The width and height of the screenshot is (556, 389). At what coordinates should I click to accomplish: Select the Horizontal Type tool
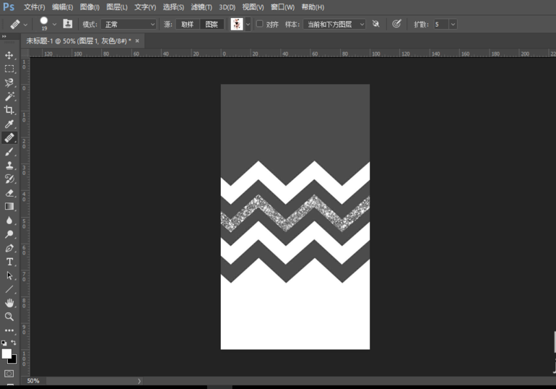click(9, 262)
